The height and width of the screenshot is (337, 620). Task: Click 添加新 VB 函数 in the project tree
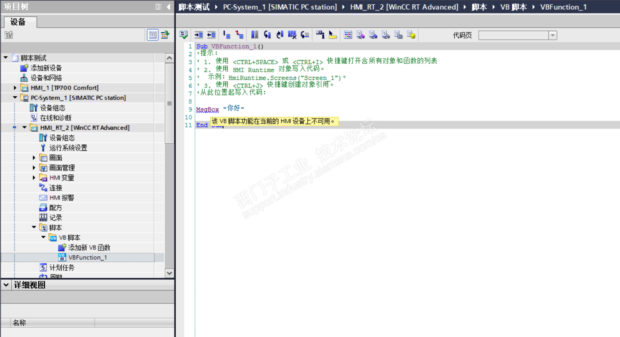coord(89,247)
